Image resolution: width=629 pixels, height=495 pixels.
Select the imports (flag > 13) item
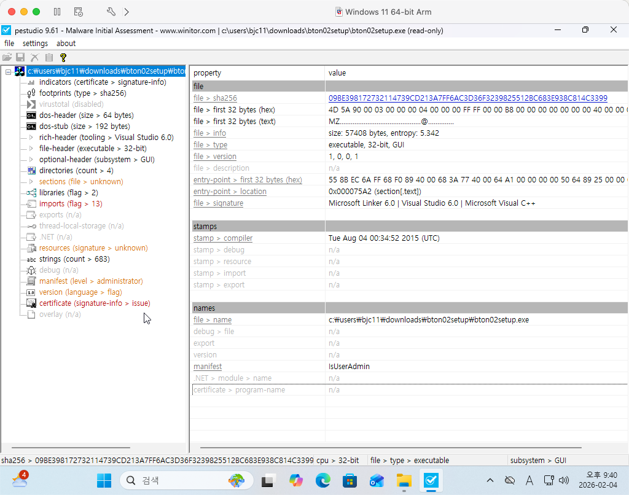tap(70, 204)
